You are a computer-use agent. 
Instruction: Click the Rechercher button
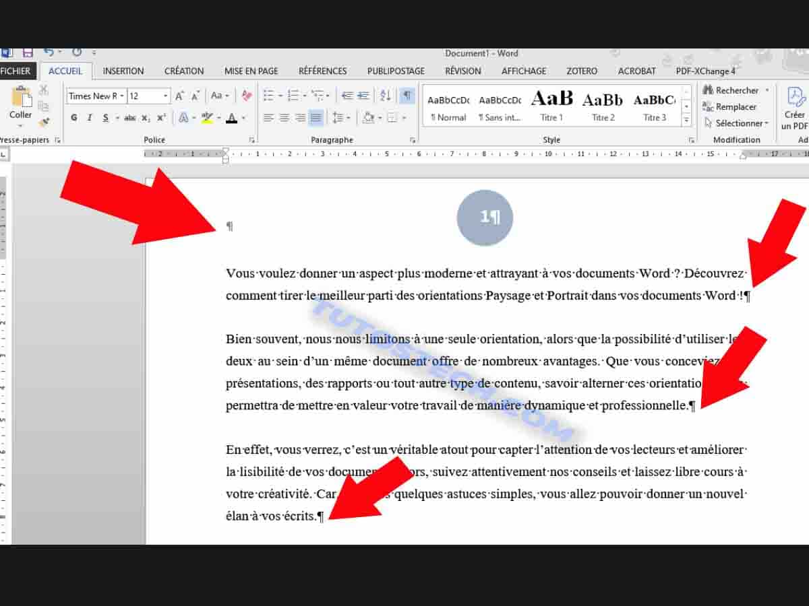[731, 90]
